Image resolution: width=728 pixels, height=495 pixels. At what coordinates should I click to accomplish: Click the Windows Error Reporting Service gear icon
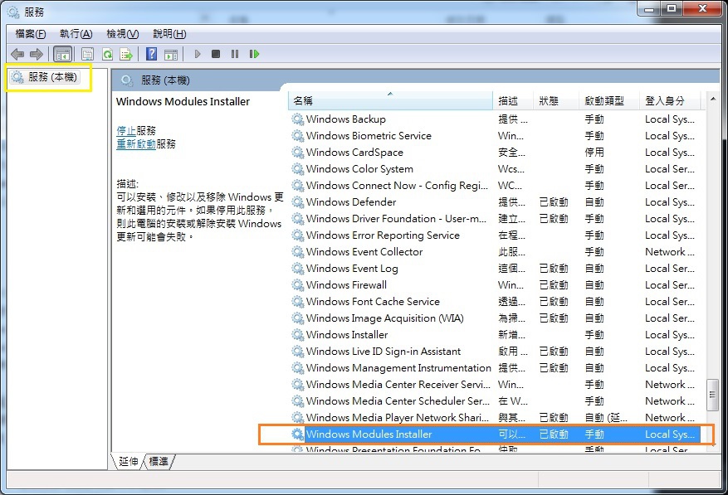point(298,235)
